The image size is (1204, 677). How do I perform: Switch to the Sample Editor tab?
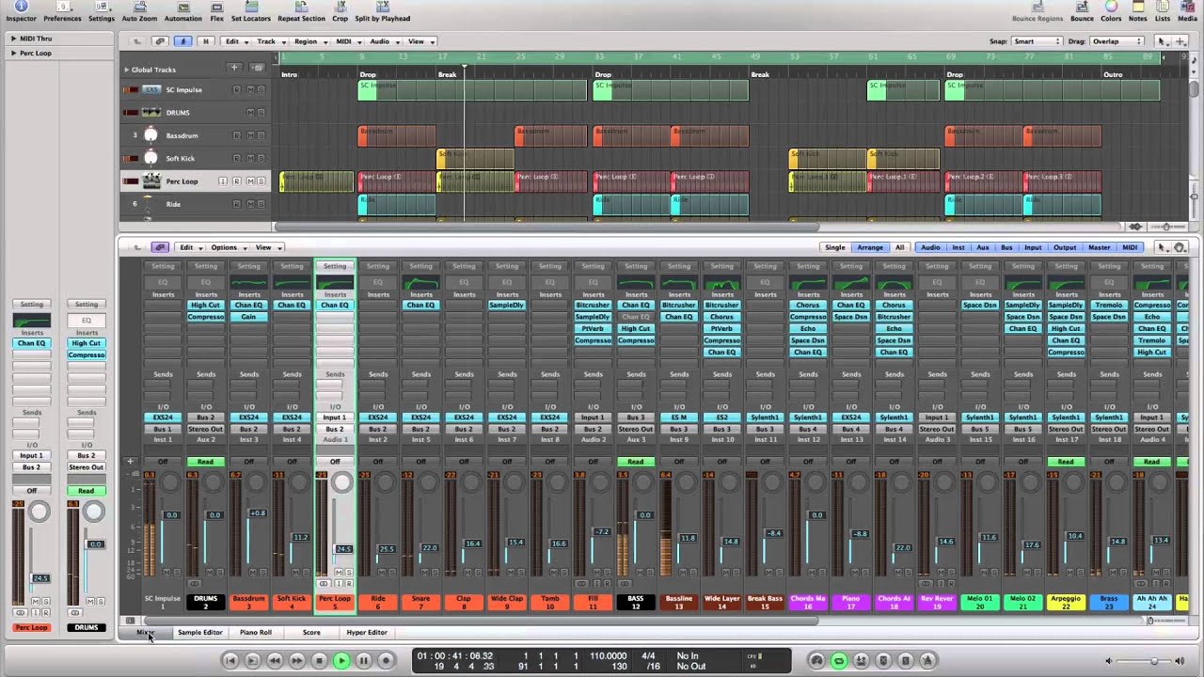coord(200,633)
